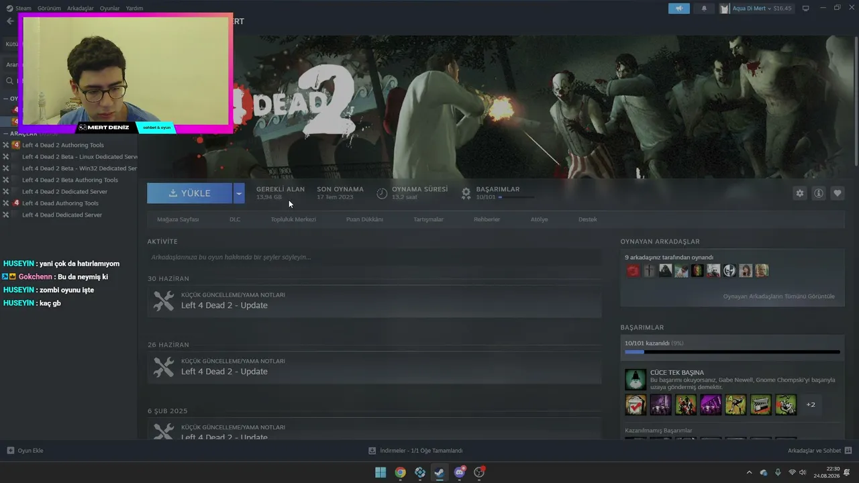Open İndirmeler downloads status

click(415, 451)
